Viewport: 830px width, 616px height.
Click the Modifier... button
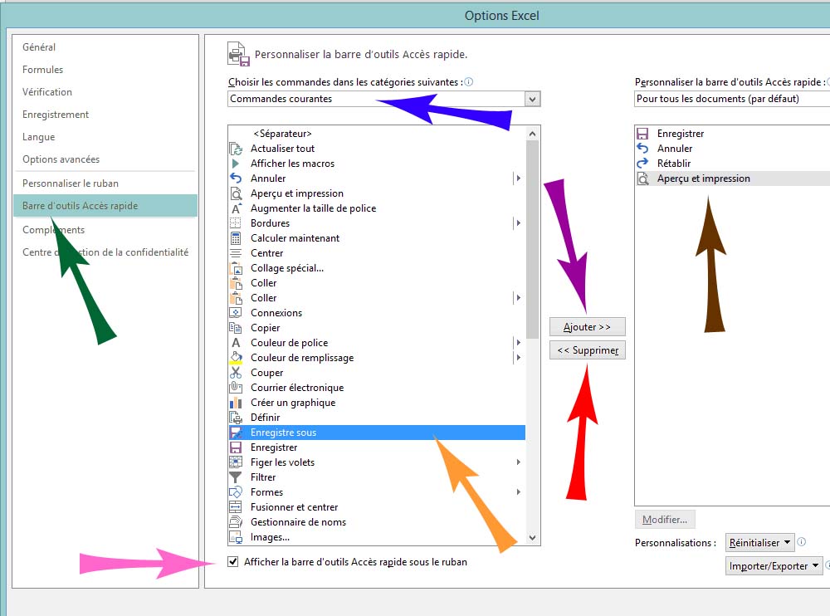pos(665,520)
